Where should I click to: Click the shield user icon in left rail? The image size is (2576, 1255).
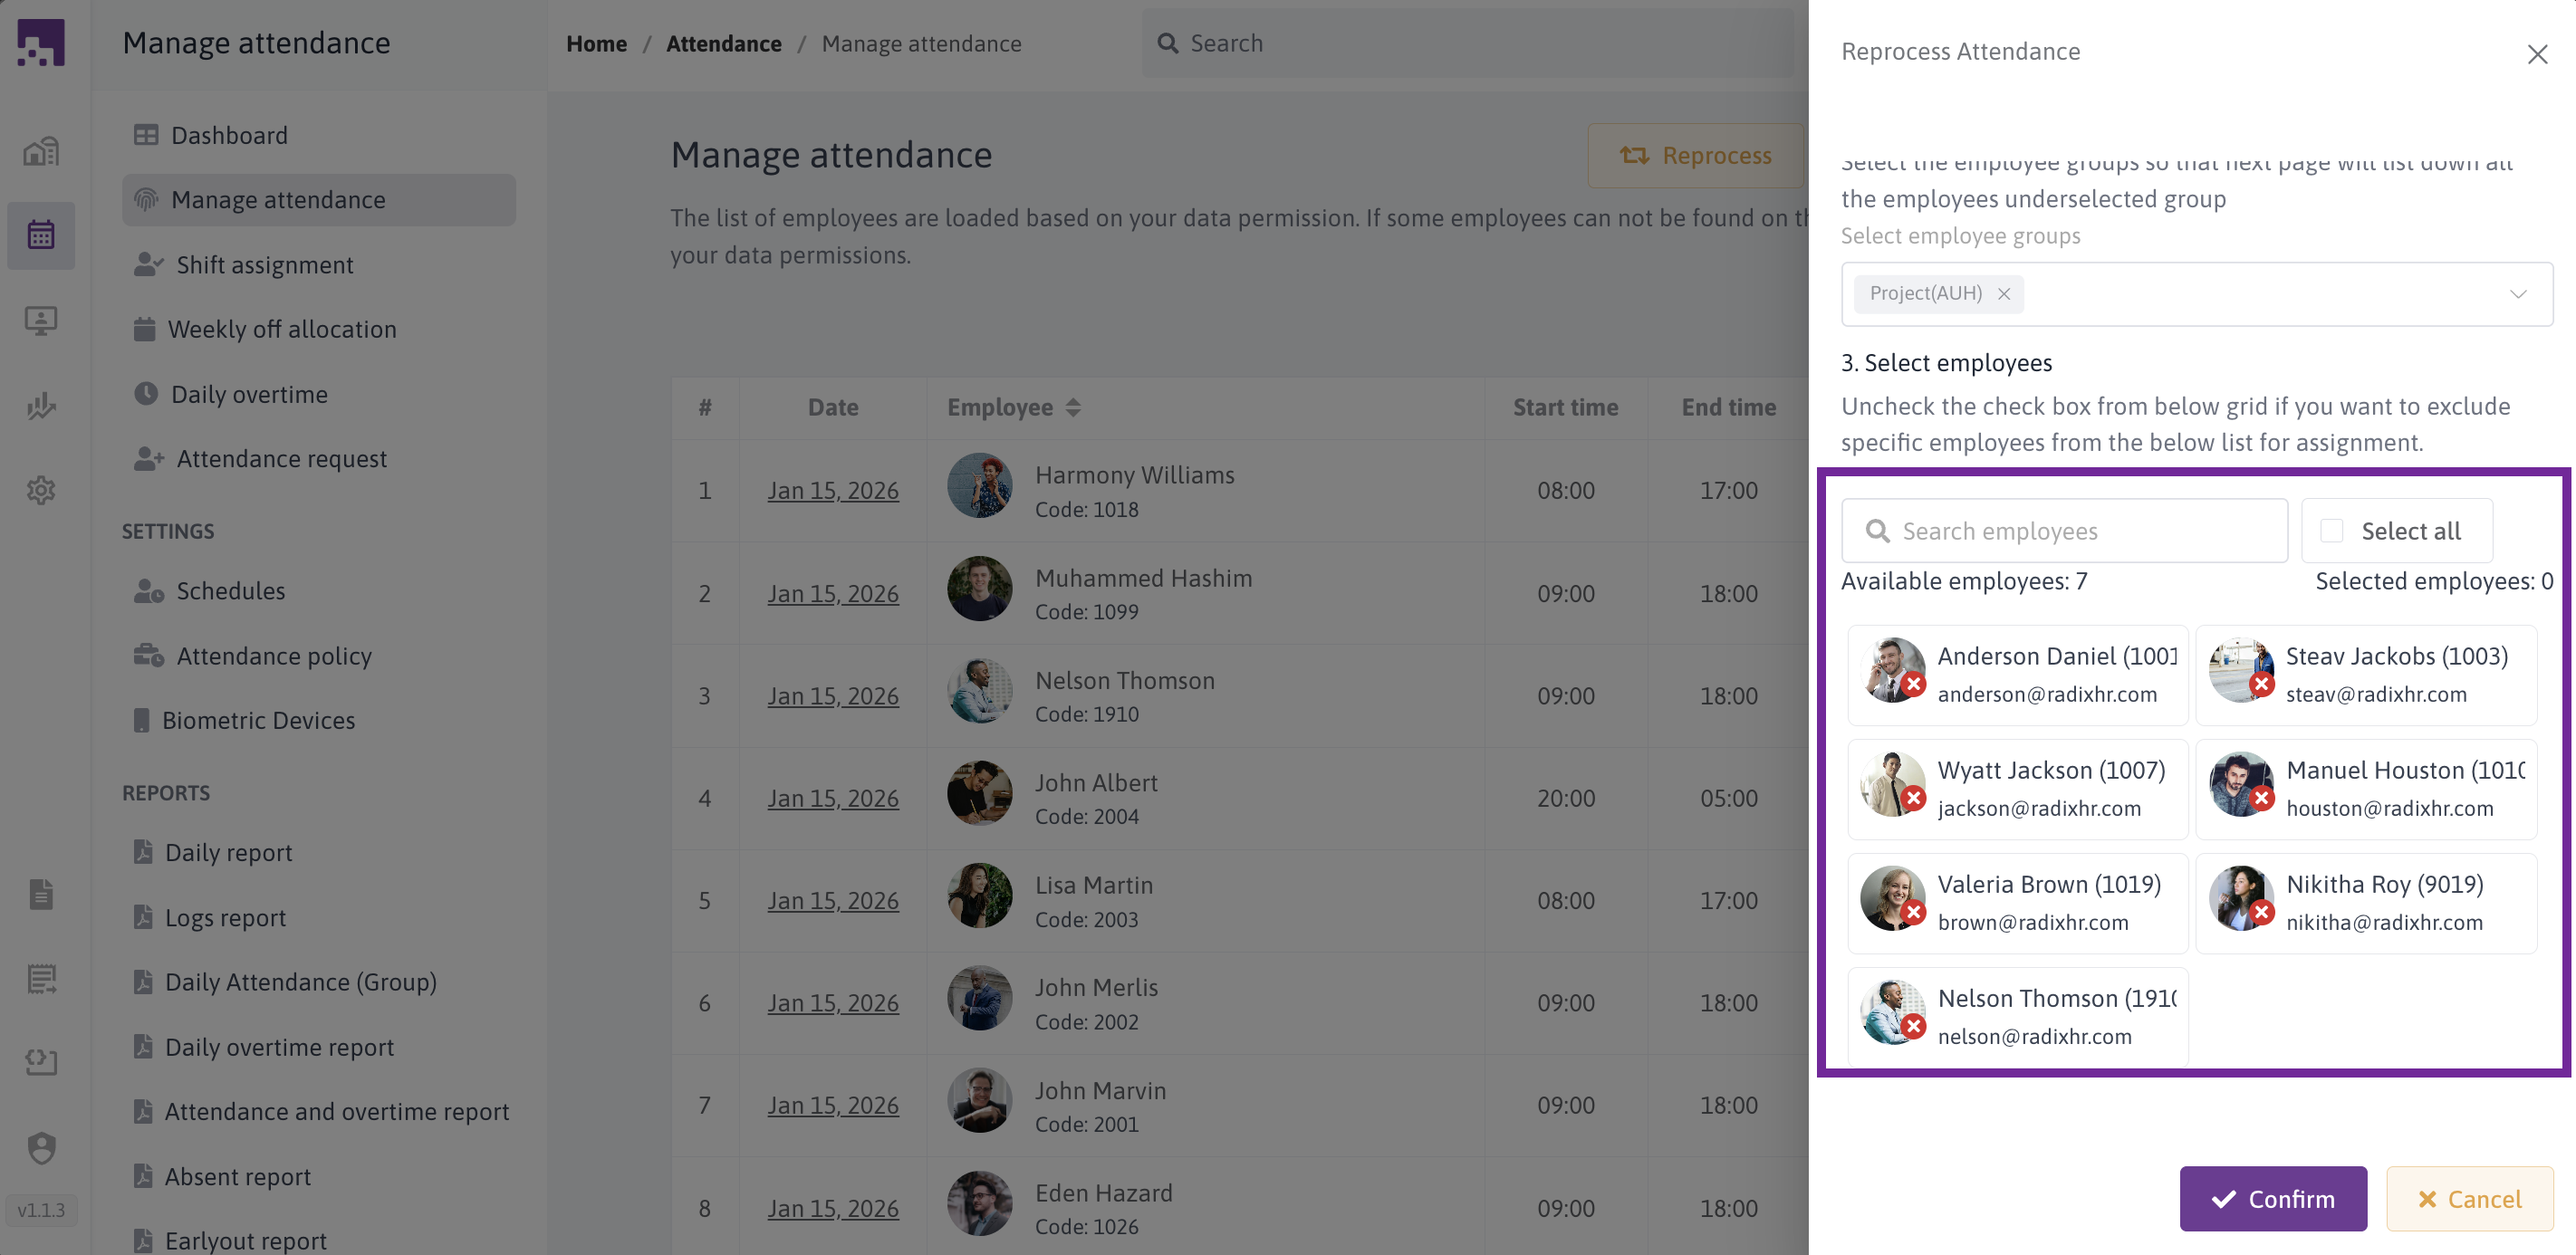(x=41, y=1147)
